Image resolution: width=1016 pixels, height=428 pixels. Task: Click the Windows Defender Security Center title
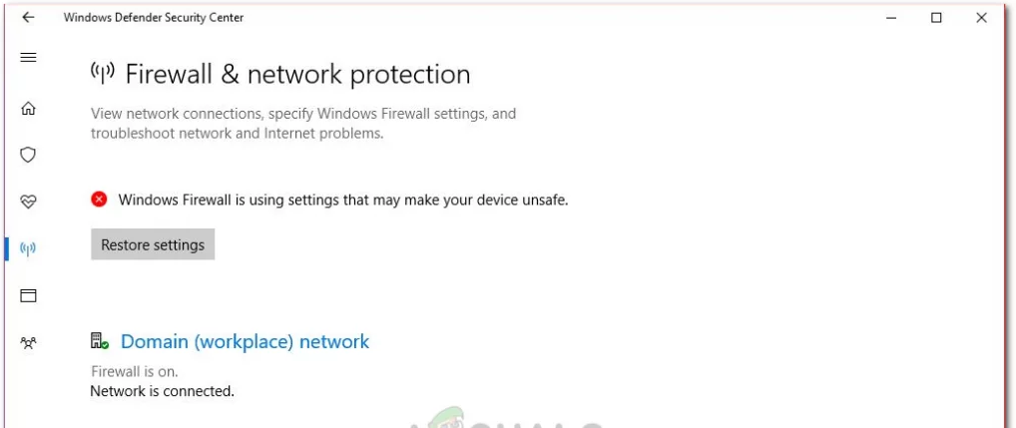pyautogui.click(x=154, y=18)
